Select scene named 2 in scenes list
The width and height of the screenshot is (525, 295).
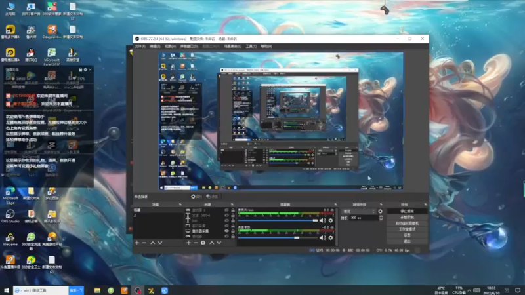pos(158,216)
